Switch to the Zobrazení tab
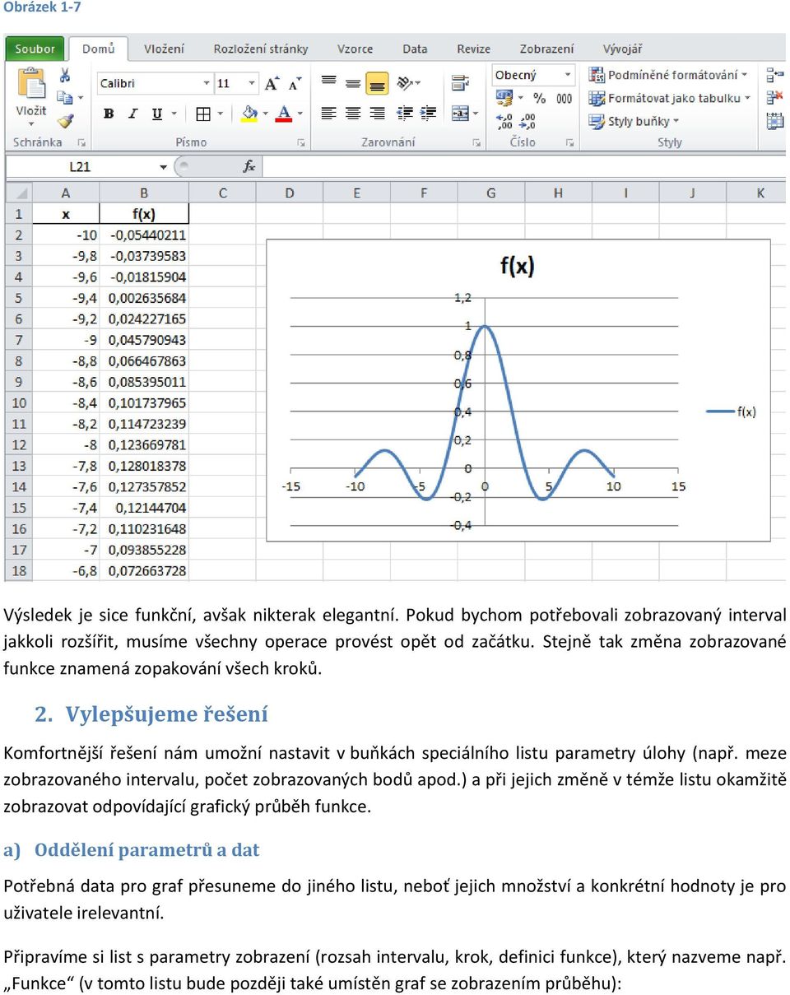 click(546, 49)
